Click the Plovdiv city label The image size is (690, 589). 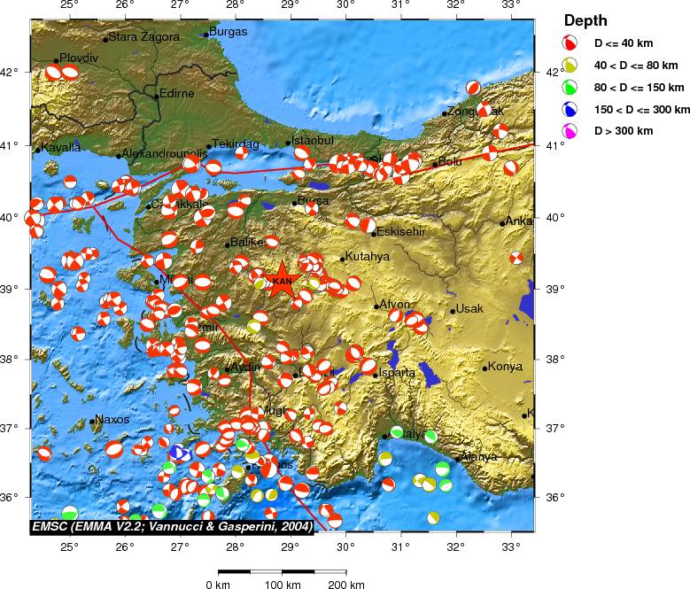pos(79,58)
